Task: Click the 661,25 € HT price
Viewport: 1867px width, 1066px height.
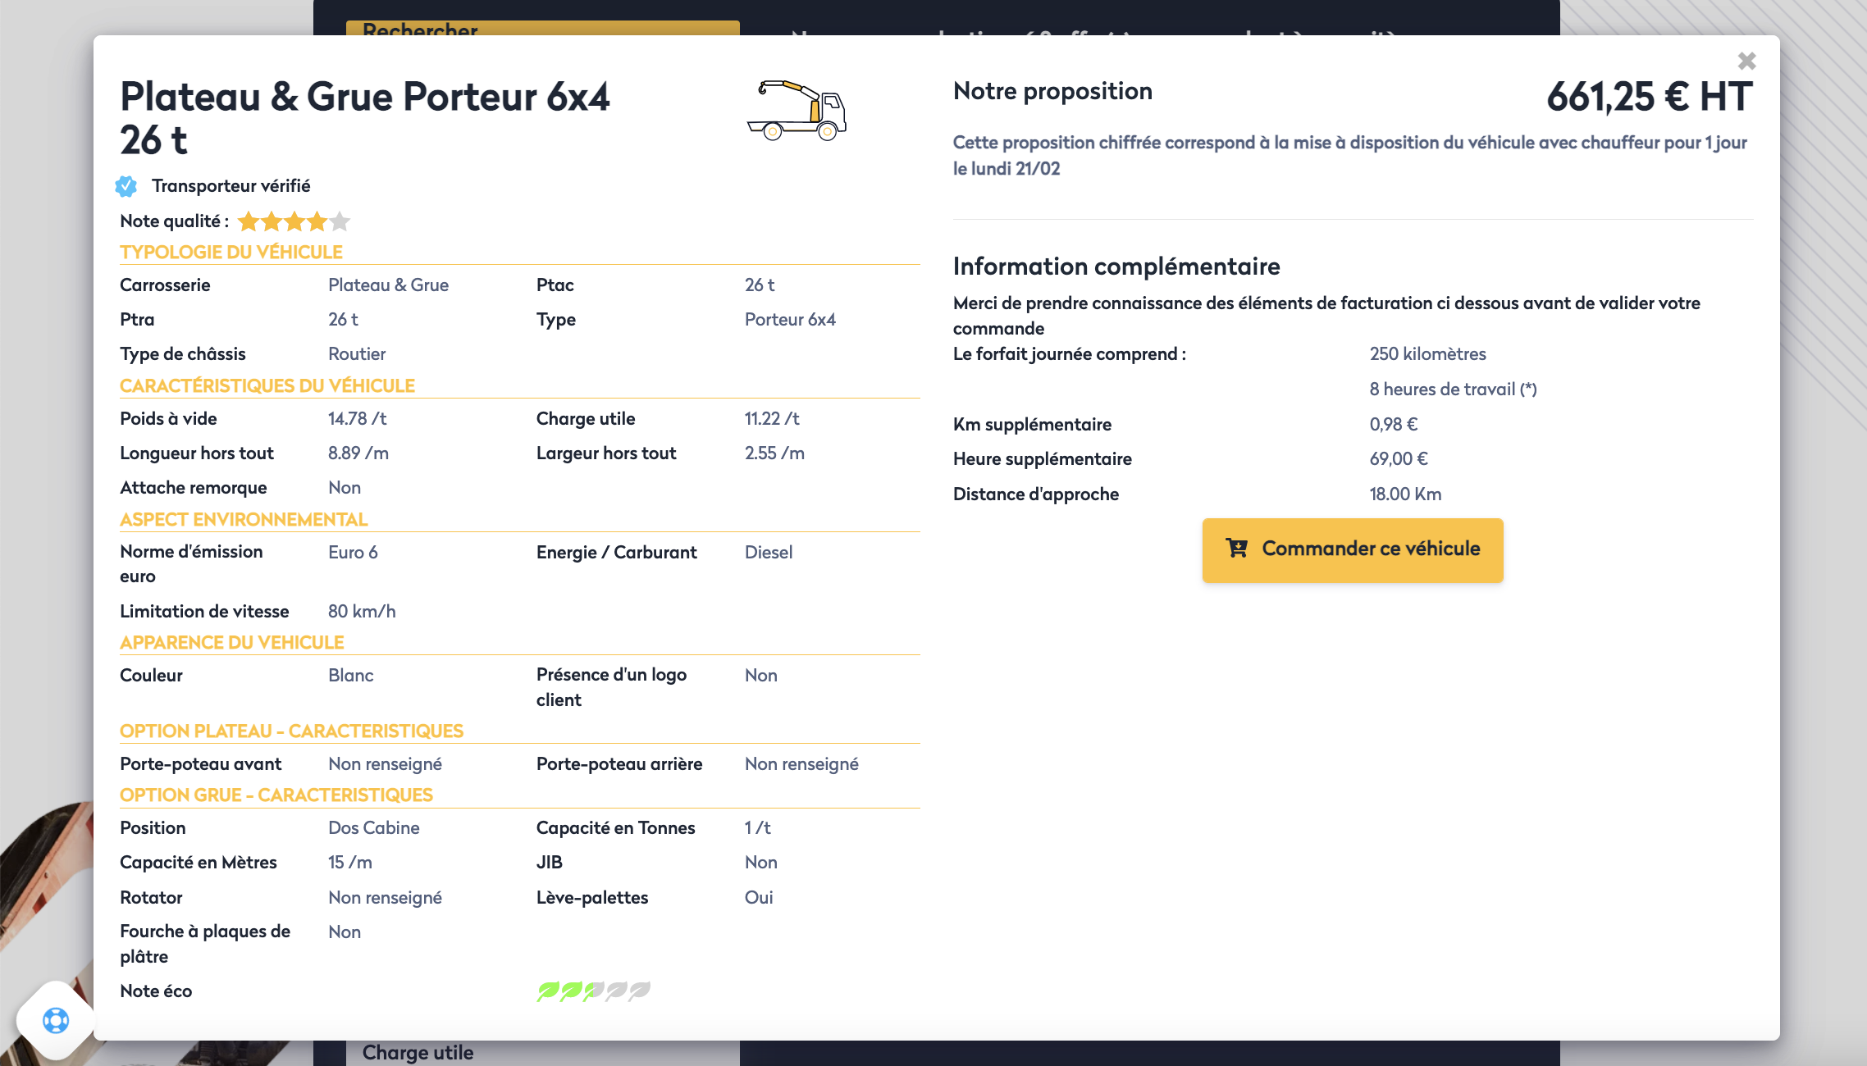Action: (x=1650, y=97)
